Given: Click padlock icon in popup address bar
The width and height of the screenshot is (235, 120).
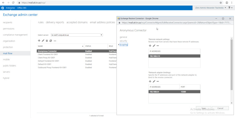Looking at the screenshot, I should coord(119,23).
